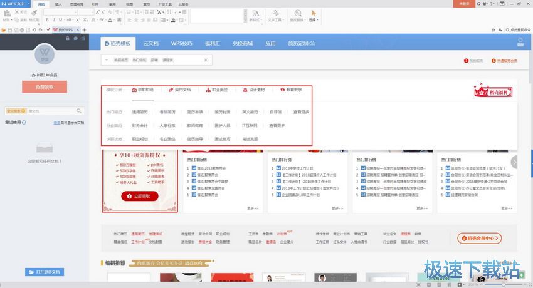The width and height of the screenshot is (533, 288).
Task: Open the 开发工具 ribbon tab
Action: pos(165,4)
